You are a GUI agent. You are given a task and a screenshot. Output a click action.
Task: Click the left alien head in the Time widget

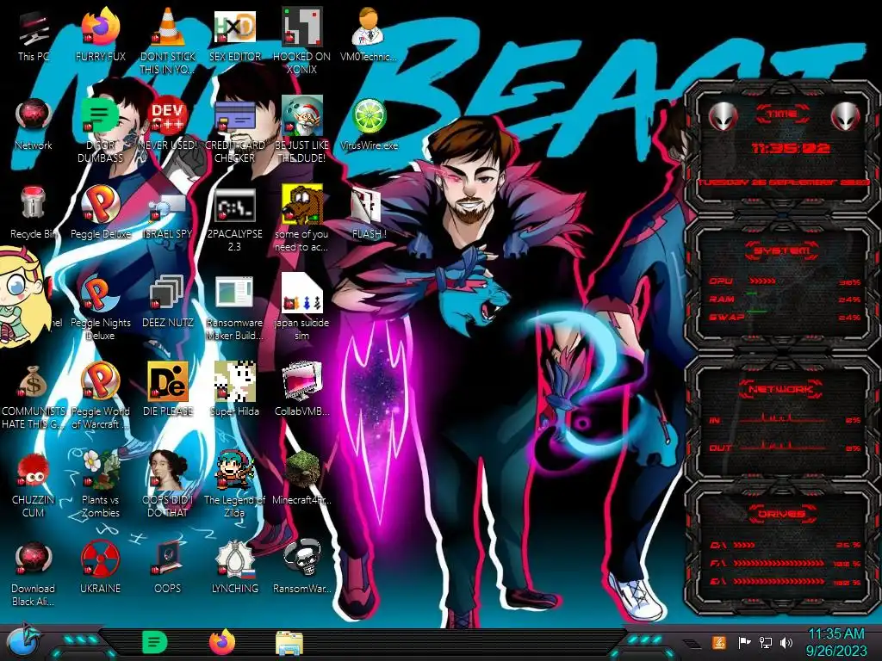pyautogui.click(x=723, y=117)
